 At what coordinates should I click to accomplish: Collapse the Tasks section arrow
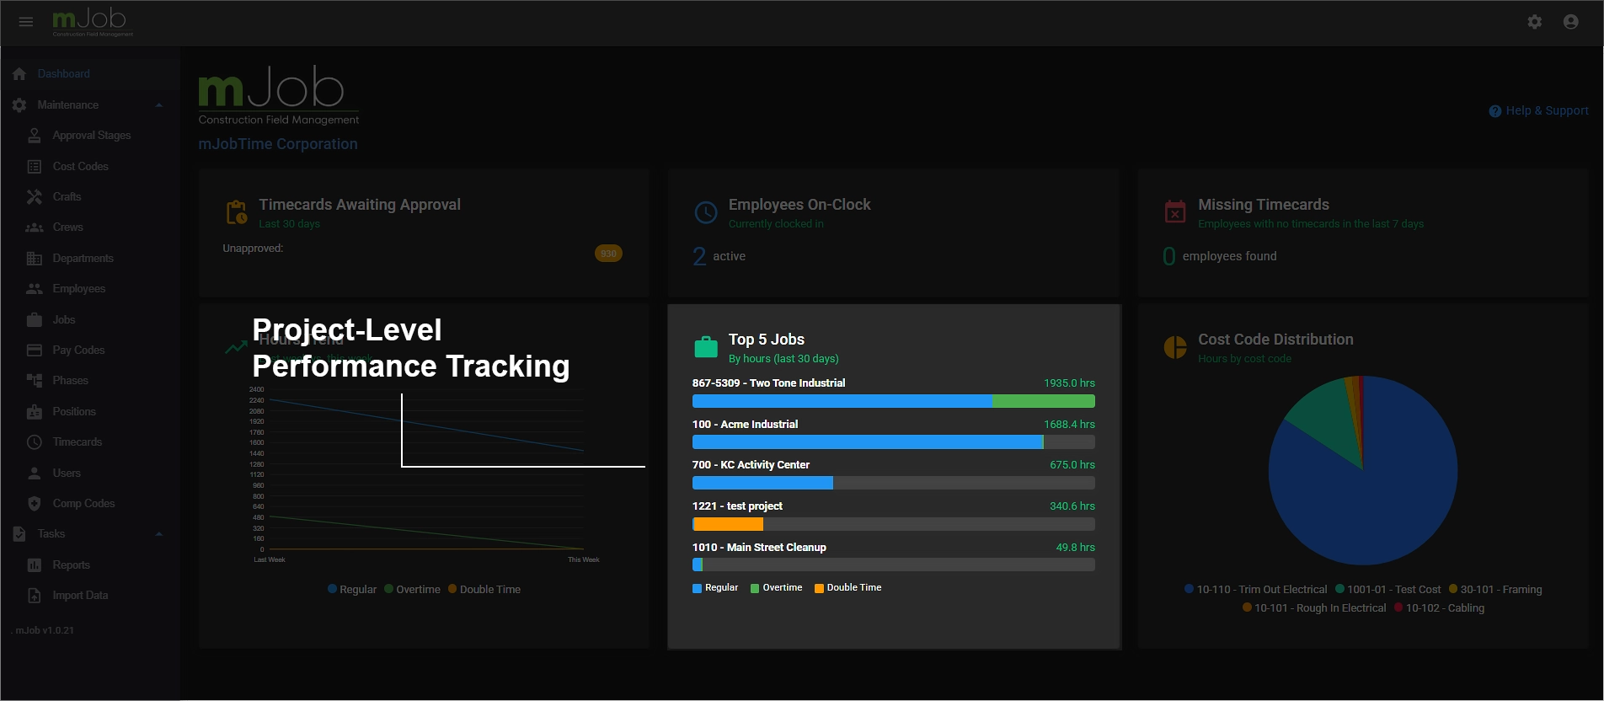(x=159, y=534)
